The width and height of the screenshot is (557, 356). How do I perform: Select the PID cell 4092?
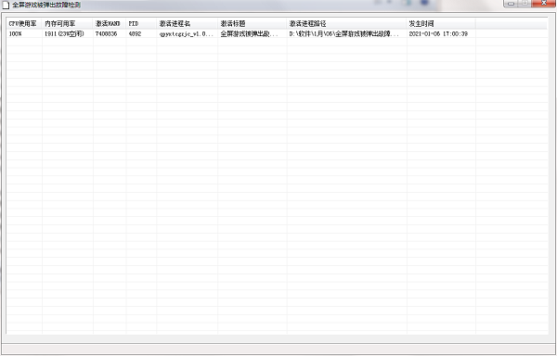(141, 33)
